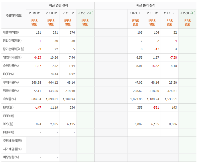Click the red -7.38 margin value
Viewport: 199px width, 163px height.
173,57
